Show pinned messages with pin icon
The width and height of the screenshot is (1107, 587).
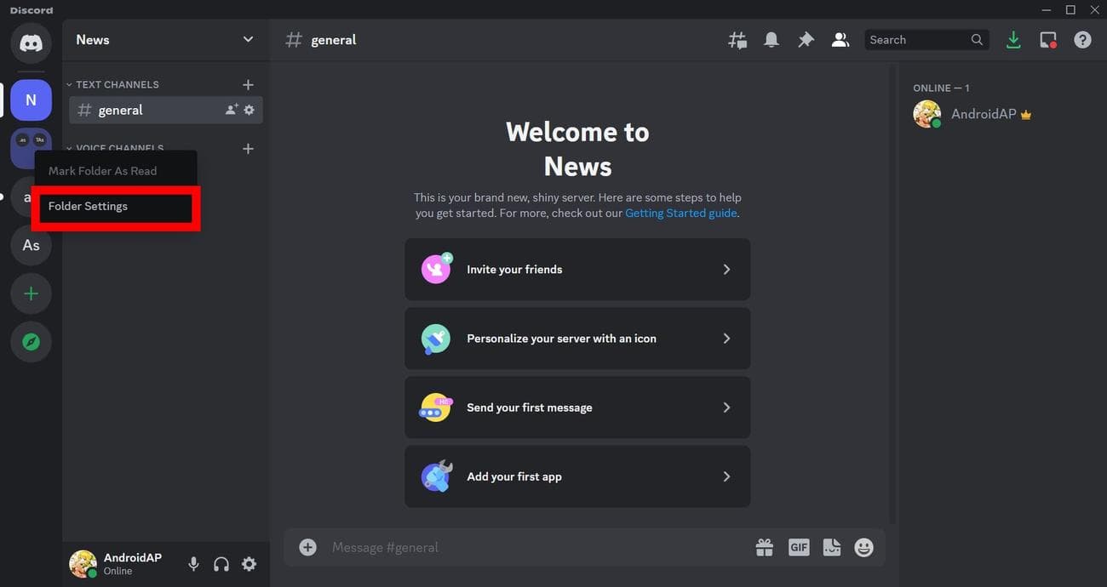point(806,40)
